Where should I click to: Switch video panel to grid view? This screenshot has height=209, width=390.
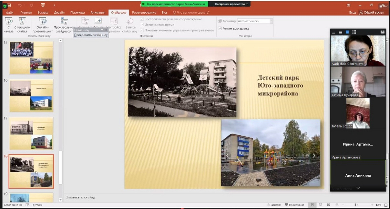click(x=354, y=32)
